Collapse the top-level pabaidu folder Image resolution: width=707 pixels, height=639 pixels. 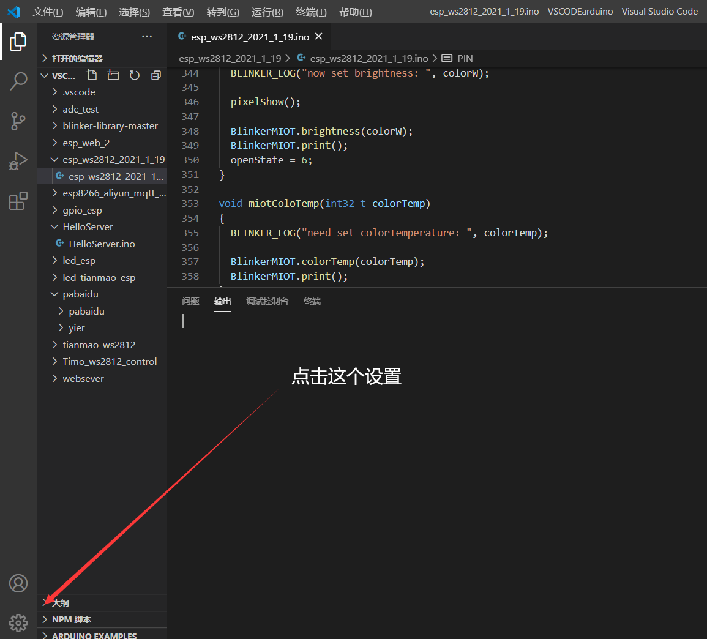pyautogui.click(x=102, y=294)
